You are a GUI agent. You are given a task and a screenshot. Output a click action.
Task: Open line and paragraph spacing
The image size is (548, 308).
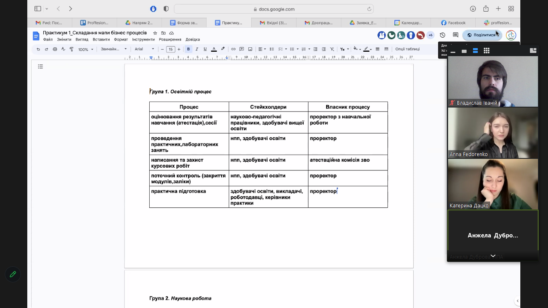(272, 49)
